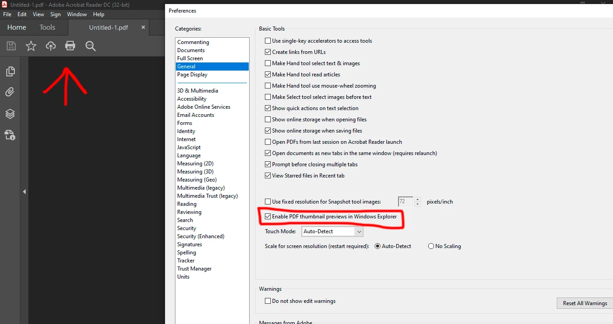Toggle Make Hand tool select text & images
Viewport: 613px width, 324px height.
coord(268,63)
